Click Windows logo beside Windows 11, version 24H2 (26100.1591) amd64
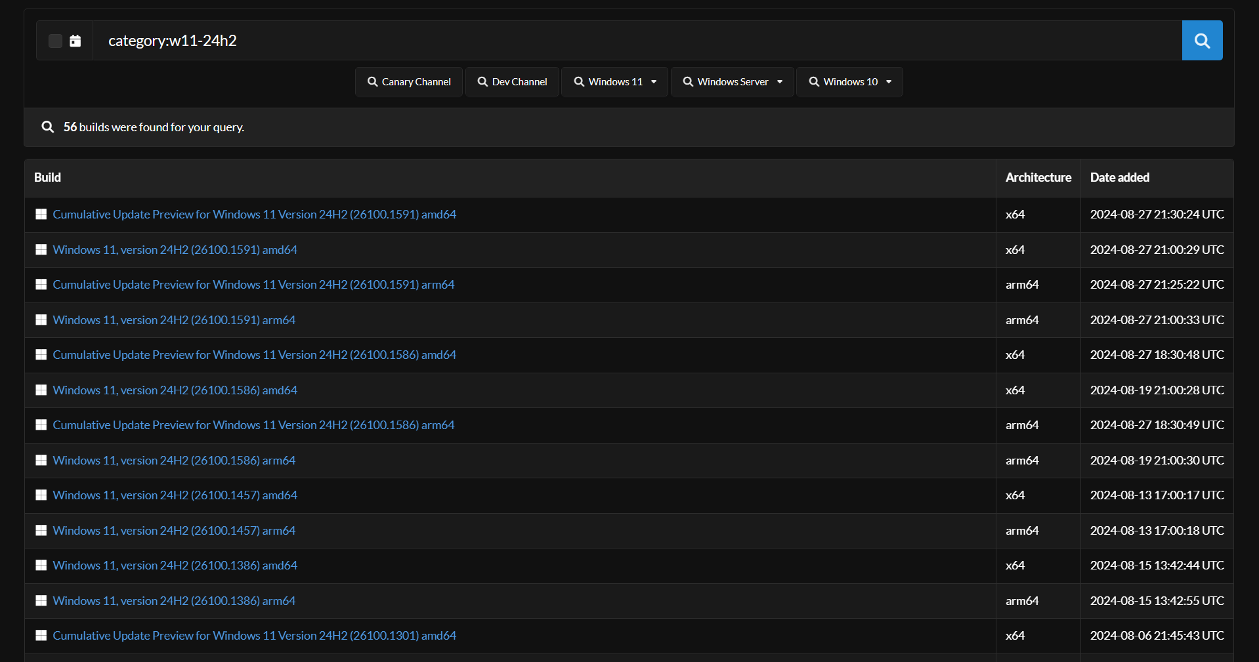The image size is (1259, 662). pos(41,250)
